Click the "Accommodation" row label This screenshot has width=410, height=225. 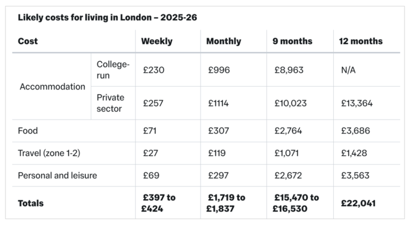[x=52, y=87]
